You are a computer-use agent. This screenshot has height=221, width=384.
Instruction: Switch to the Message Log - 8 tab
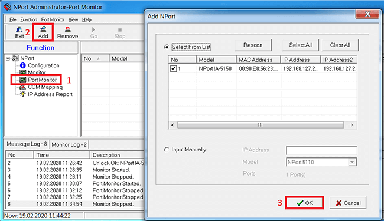click(27, 144)
